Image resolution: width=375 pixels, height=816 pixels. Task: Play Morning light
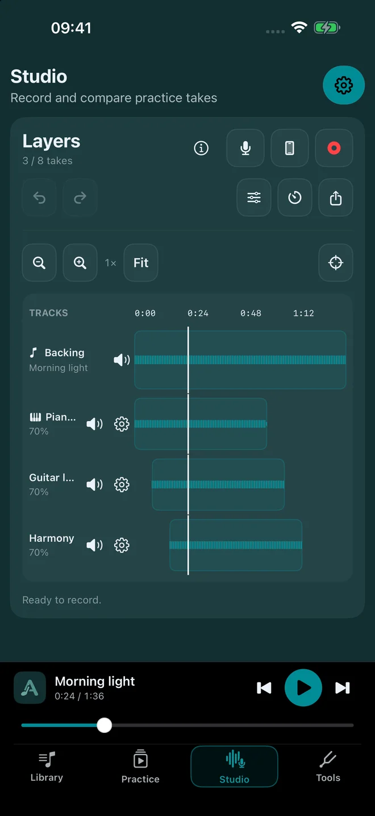[x=303, y=687]
